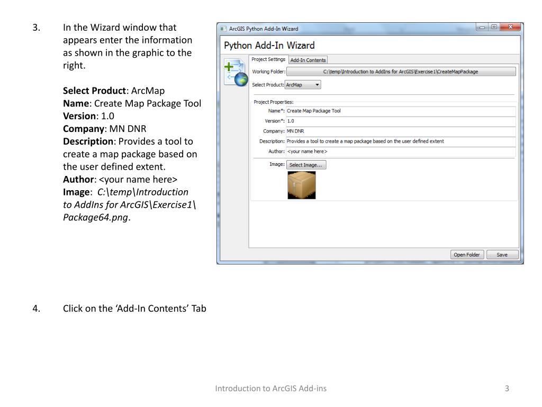Click the ArcGIS window title bar icon
Screen dimensions: 542x407
click(224, 29)
